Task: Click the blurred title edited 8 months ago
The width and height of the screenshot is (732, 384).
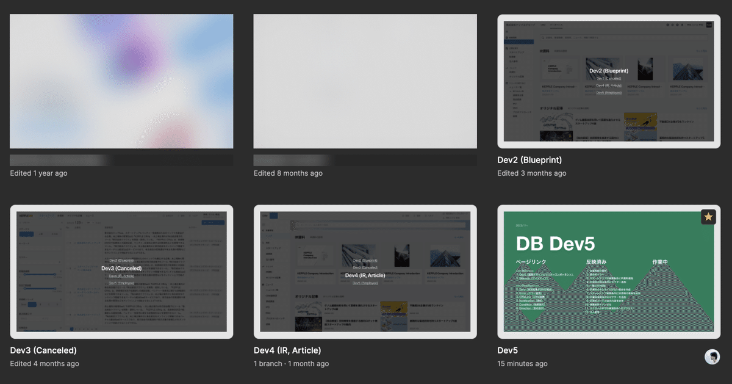Action: 365,160
